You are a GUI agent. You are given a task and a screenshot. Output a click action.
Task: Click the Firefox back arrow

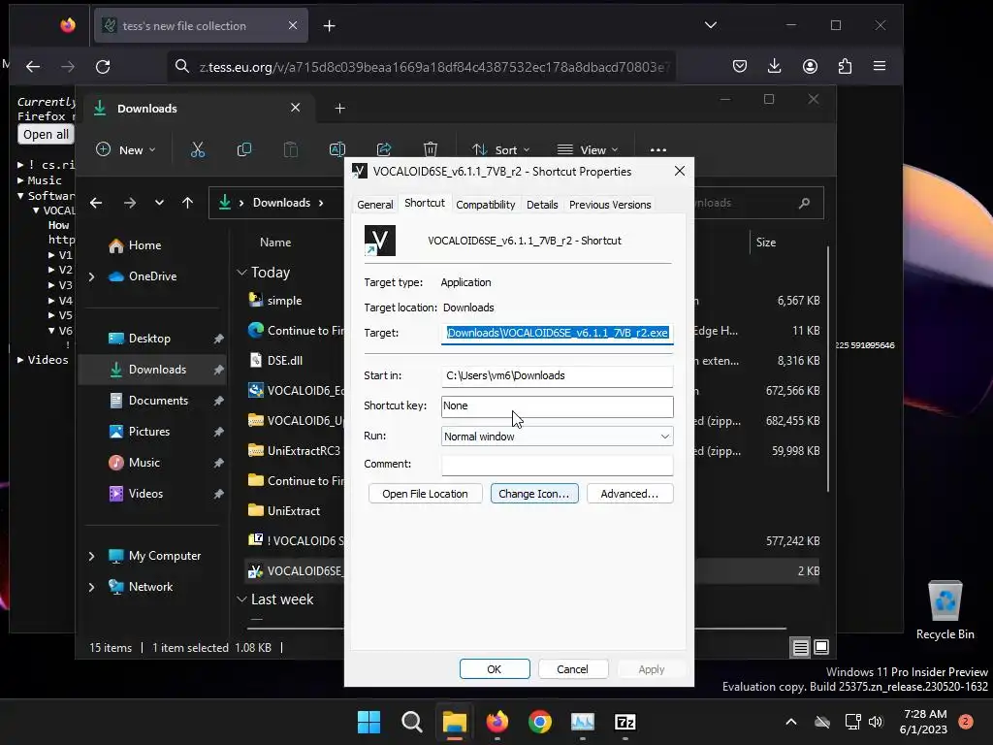click(33, 67)
